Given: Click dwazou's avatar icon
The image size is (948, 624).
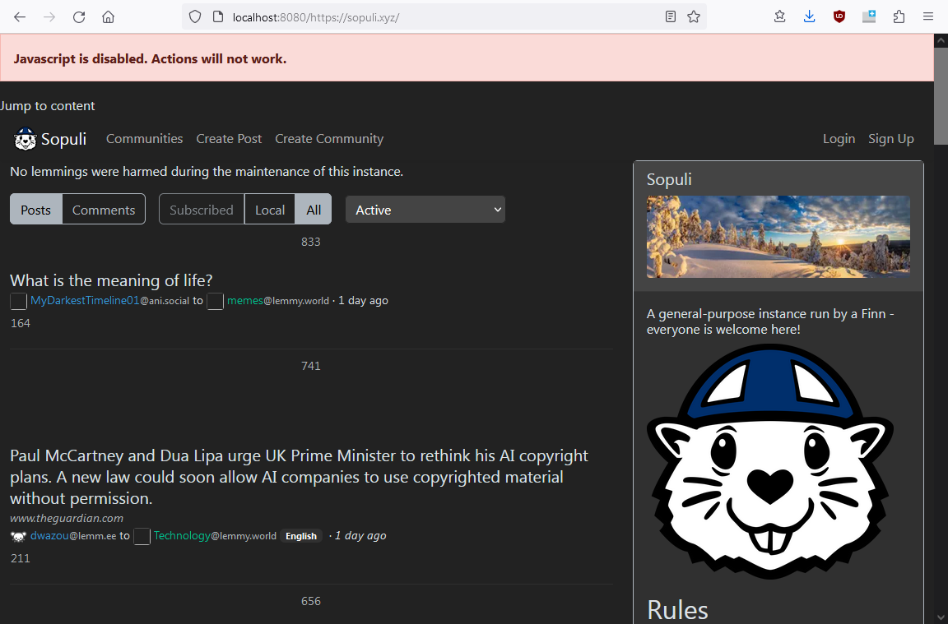Looking at the screenshot, I should (x=18, y=536).
